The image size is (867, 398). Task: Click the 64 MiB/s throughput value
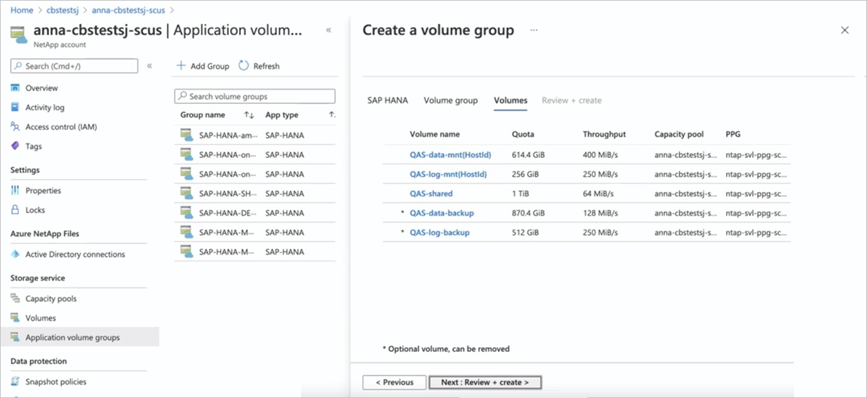click(598, 193)
